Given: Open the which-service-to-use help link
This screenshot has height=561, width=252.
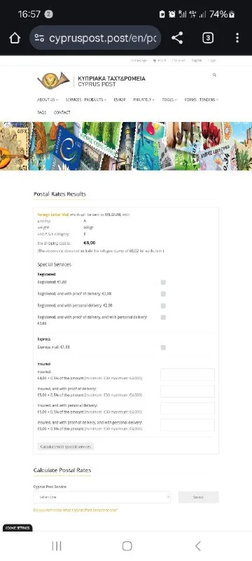Looking at the screenshot, I should point(76,510).
